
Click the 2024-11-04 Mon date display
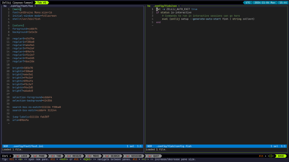(x=264, y=3)
